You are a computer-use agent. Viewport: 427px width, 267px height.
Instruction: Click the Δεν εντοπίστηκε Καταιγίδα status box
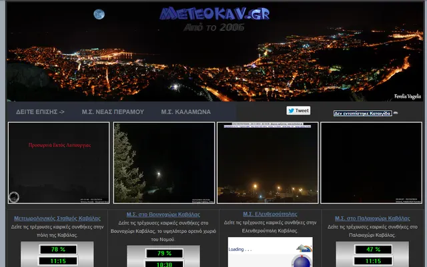pyautogui.click(x=363, y=113)
